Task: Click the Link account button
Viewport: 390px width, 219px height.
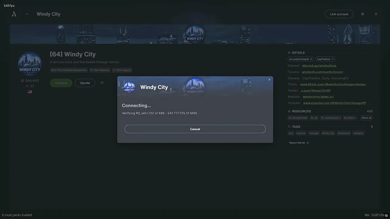Action: pos(339,14)
